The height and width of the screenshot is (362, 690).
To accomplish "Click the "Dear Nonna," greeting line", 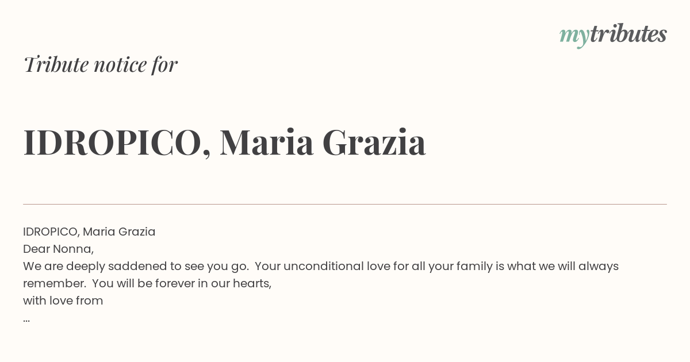I will click(58, 249).
